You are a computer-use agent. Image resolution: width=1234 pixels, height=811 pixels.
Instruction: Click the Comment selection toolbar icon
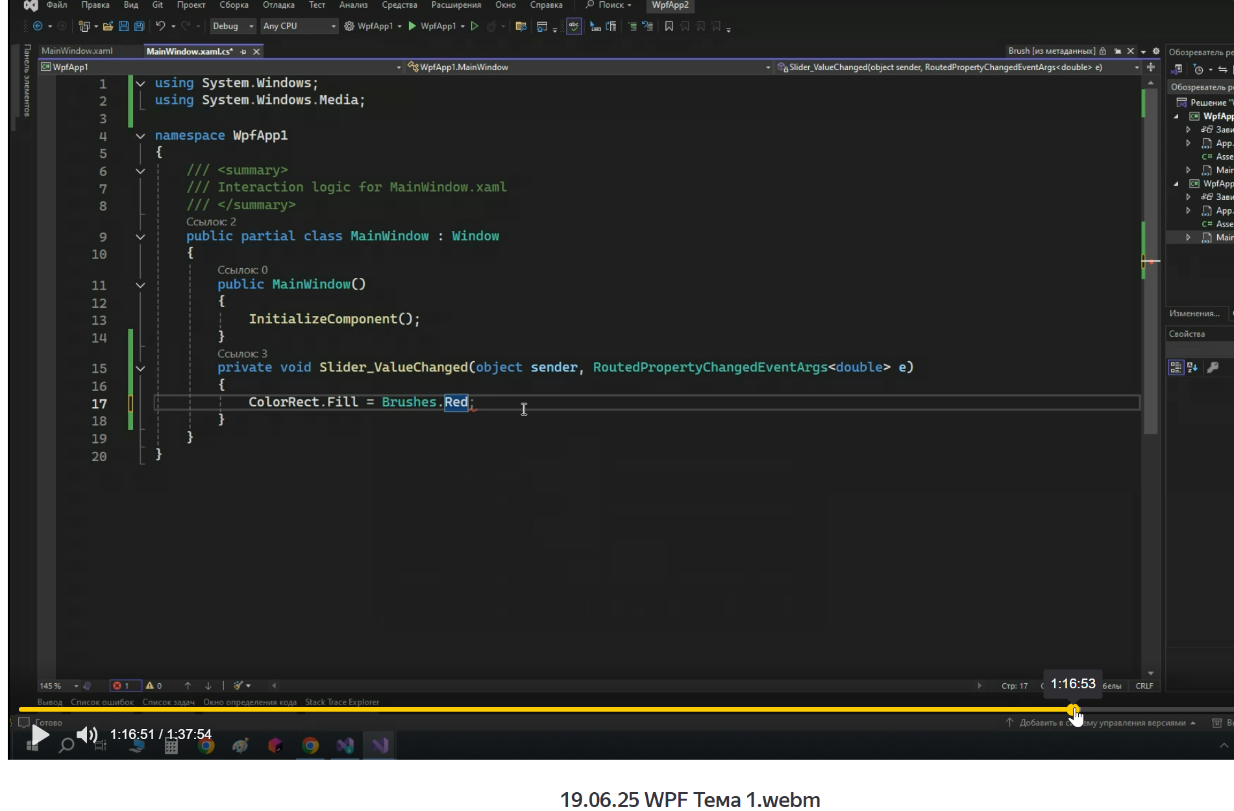click(632, 26)
